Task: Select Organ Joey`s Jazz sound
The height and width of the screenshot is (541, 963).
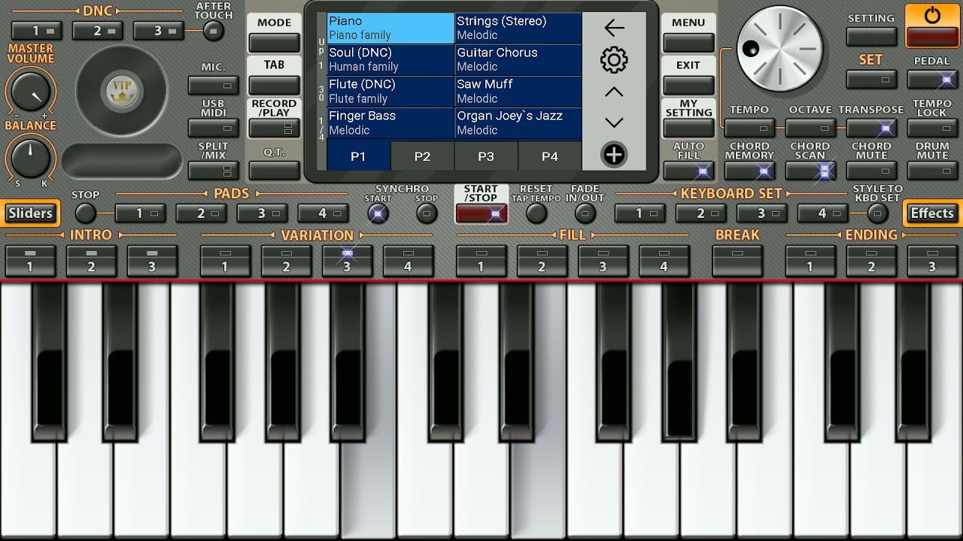Action: click(x=518, y=122)
